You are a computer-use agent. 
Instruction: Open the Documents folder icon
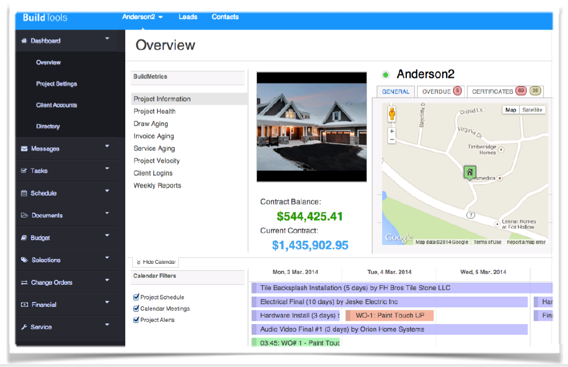coord(23,215)
